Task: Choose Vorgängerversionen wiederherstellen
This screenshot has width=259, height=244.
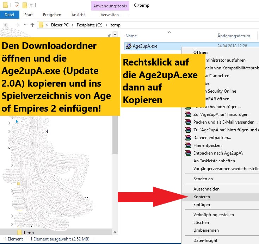Action: 226,169
